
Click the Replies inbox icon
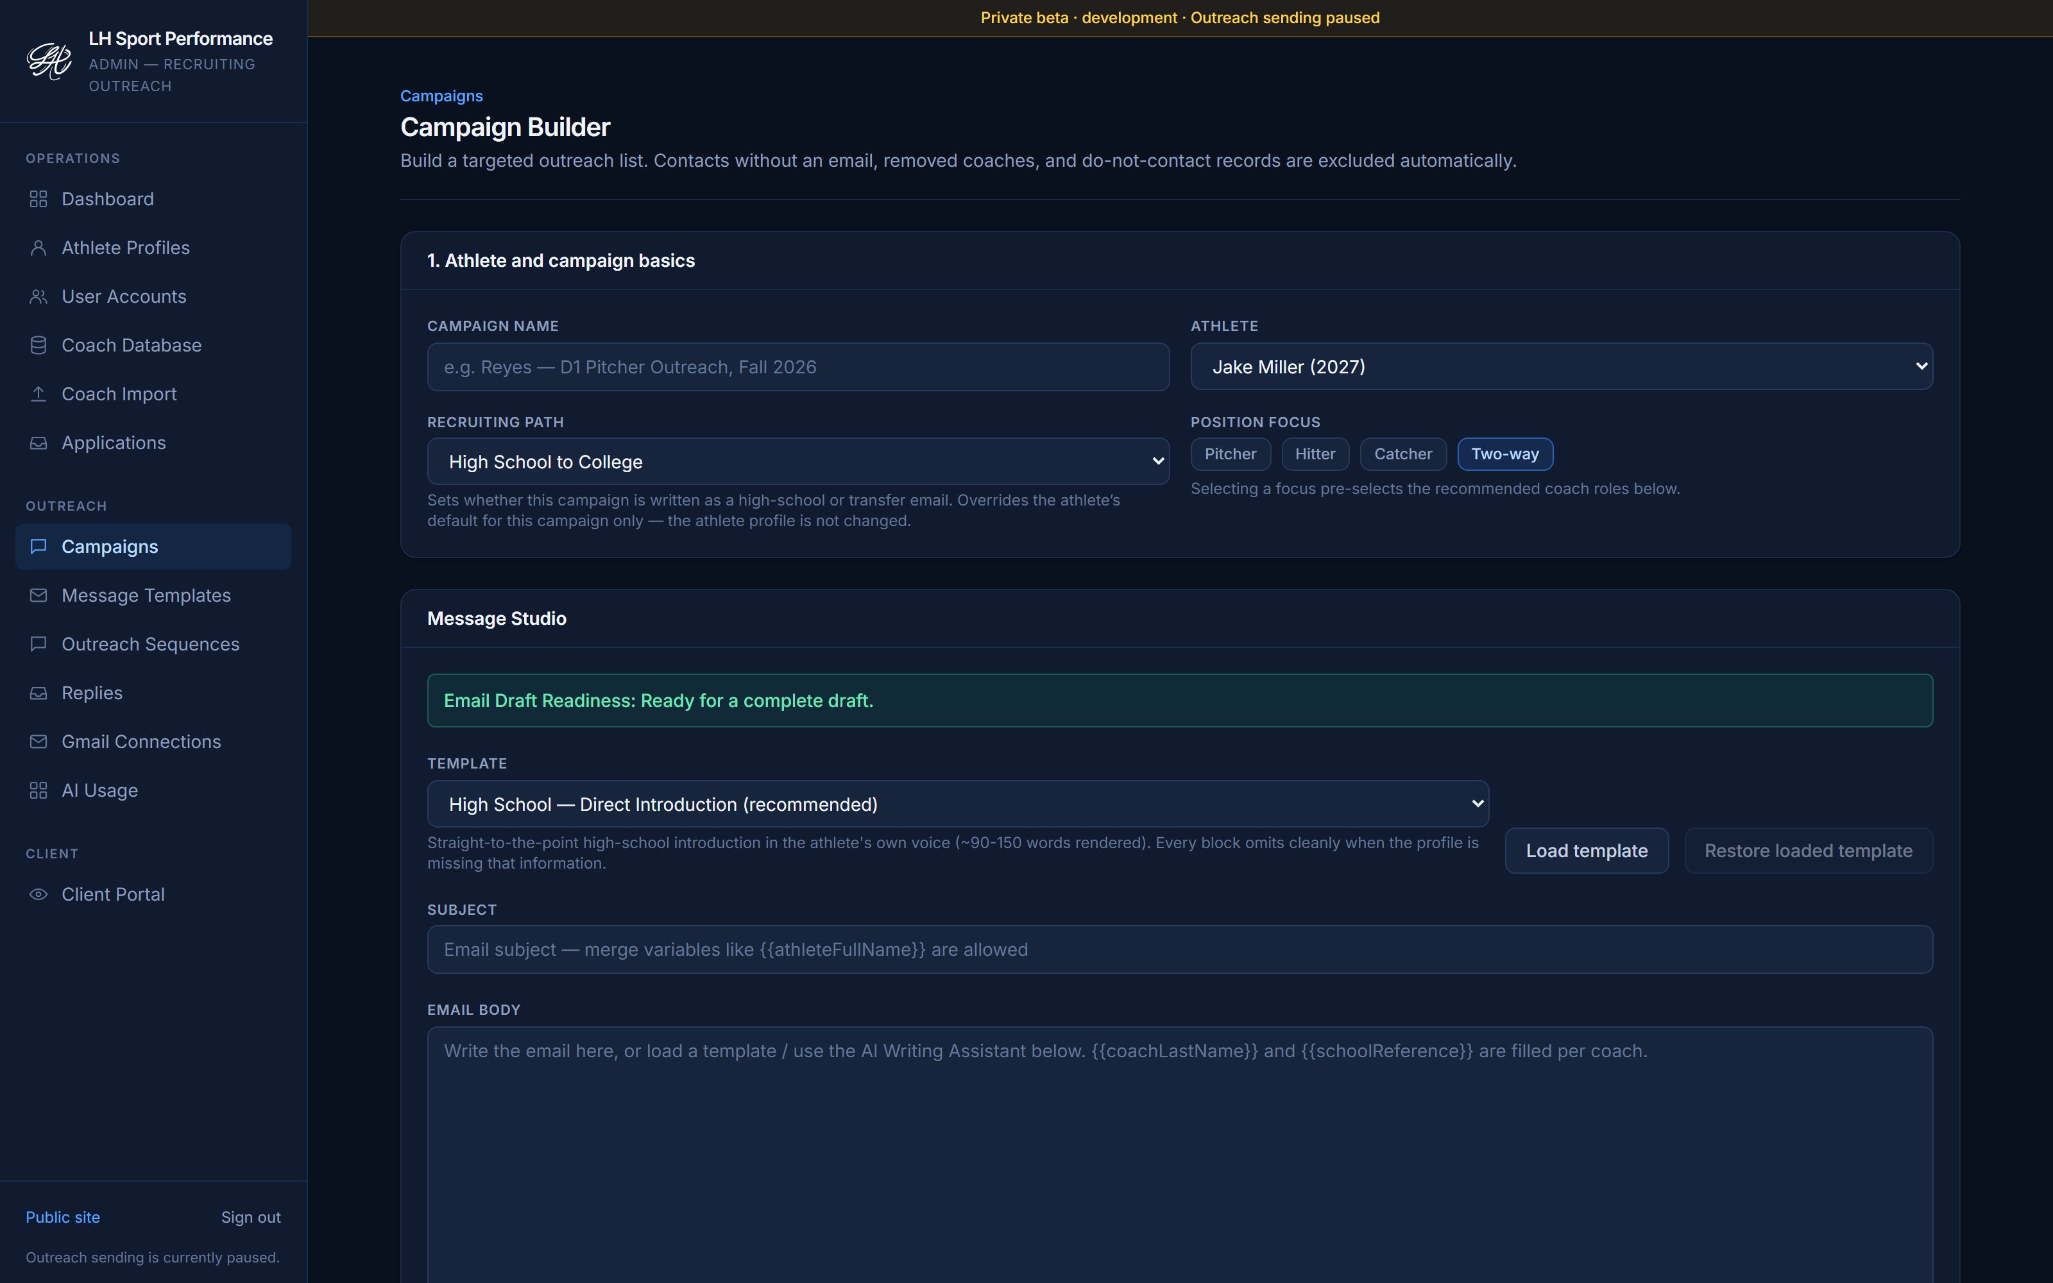tap(38, 693)
